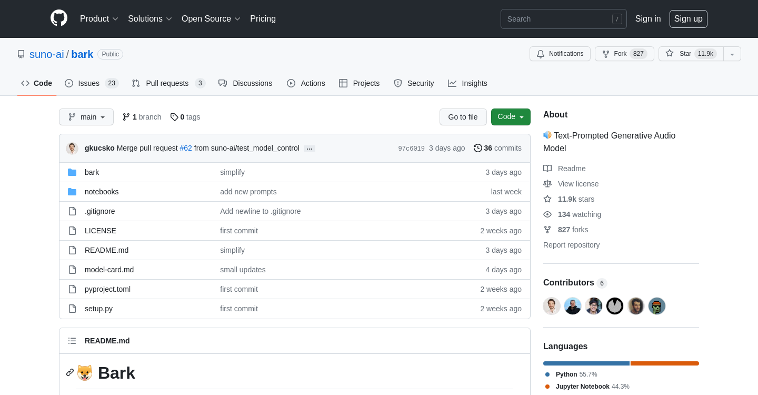Switch to the Code tab
The width and height of the screenshot is (758, 395).
(37, 83)
